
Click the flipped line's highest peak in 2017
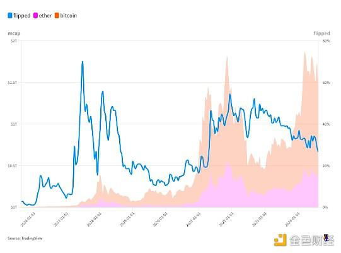83,62
